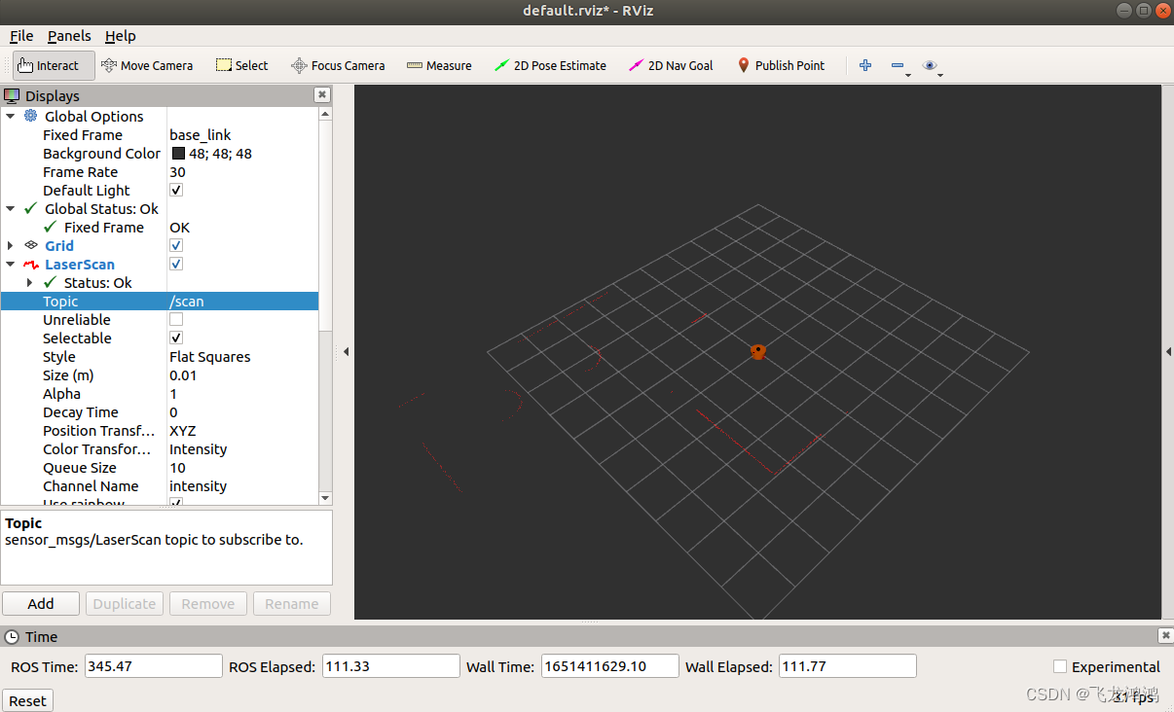Open the Help menu
Image resolution: width=1174 pixels, height=712 pixels.
pos(121,36)
